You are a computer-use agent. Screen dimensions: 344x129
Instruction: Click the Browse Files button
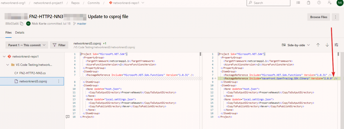pos(318,17)
